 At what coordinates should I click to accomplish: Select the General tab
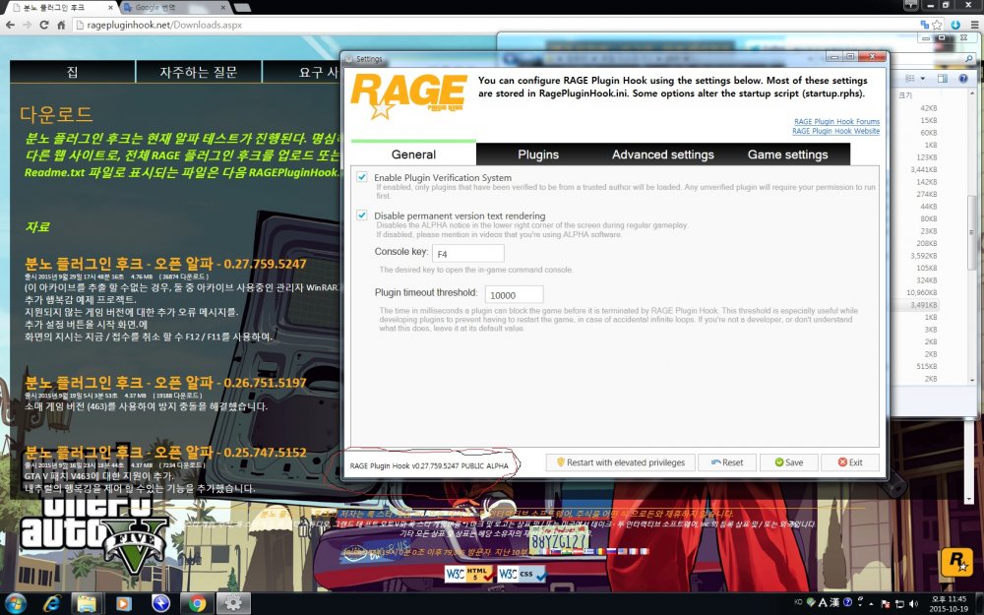pos(413,154)
